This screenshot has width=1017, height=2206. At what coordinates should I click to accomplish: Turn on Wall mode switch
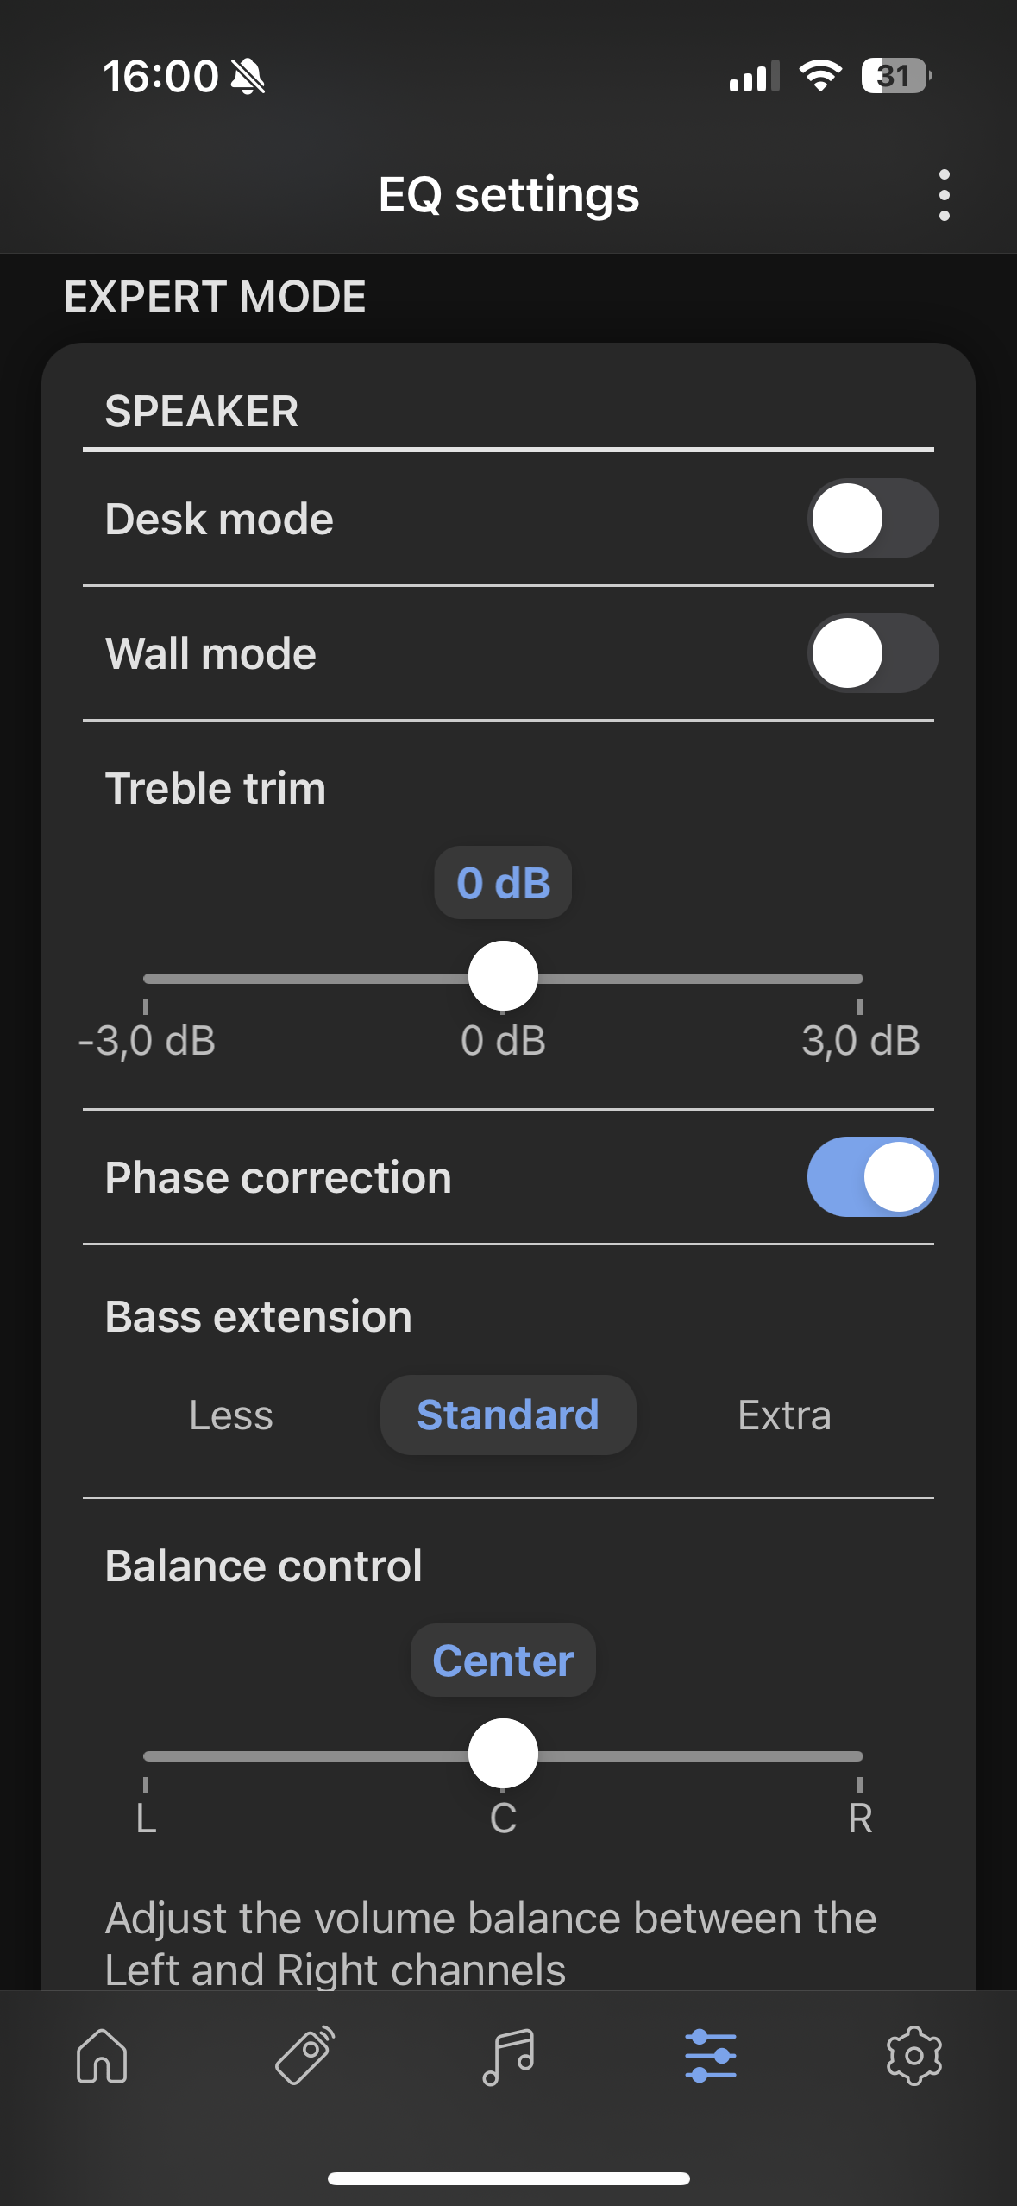872,653
